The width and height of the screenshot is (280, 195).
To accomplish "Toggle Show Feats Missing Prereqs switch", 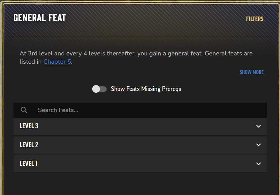I will 100,89.
